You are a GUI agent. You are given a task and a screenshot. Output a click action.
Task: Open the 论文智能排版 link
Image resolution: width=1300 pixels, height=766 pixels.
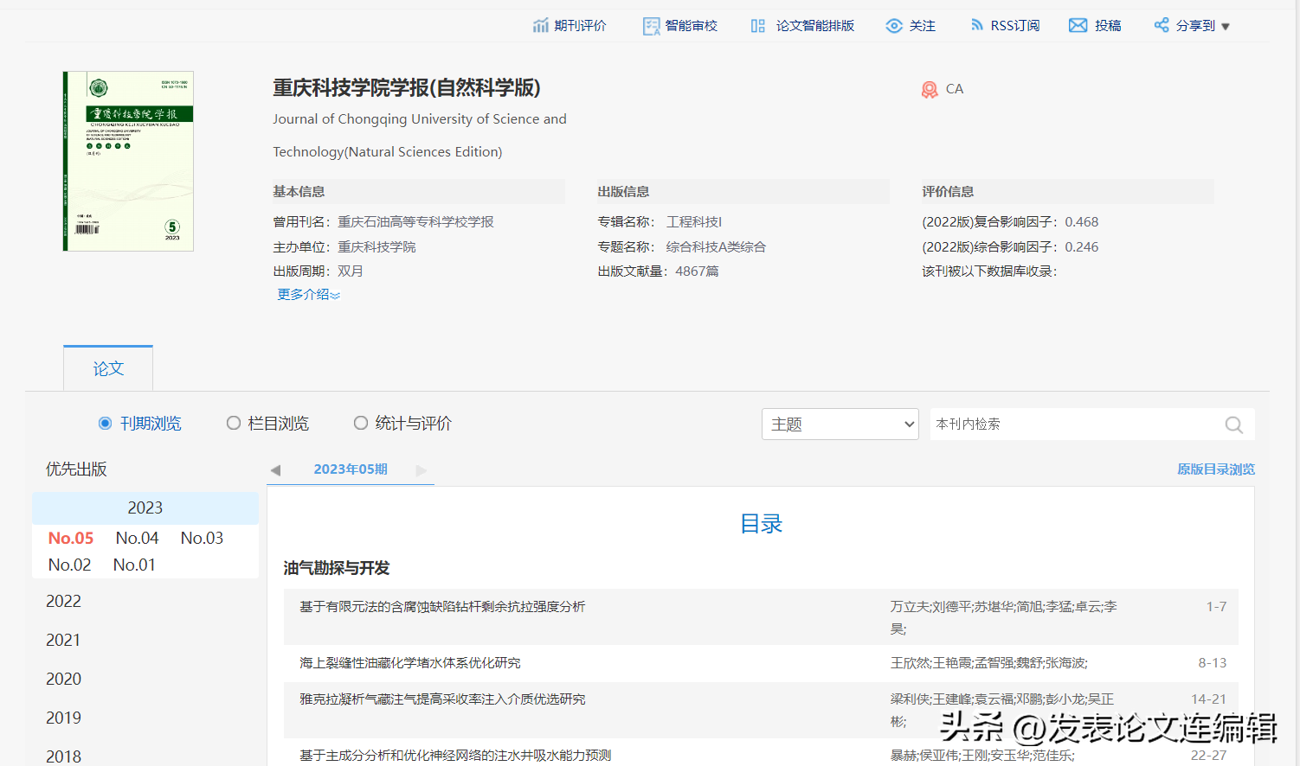tap(815, 26)
